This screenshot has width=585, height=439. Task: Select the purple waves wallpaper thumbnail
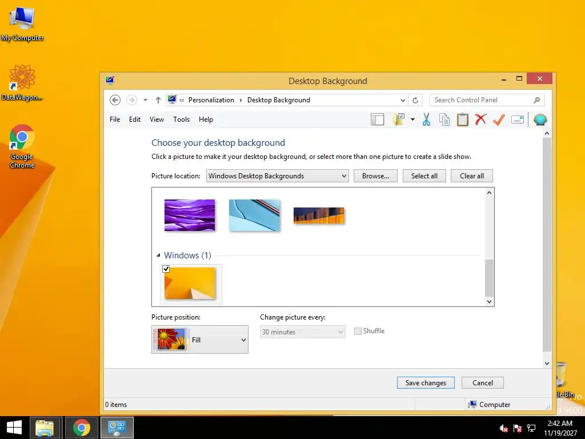click(x=190, y=215)
